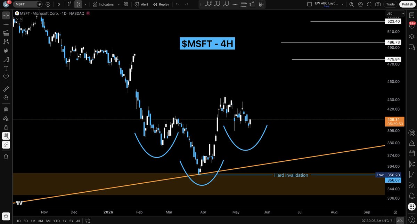This screenshot has height=224, width=417.
Task: Start bar Replay mode
Action: (x=161, y=4)
